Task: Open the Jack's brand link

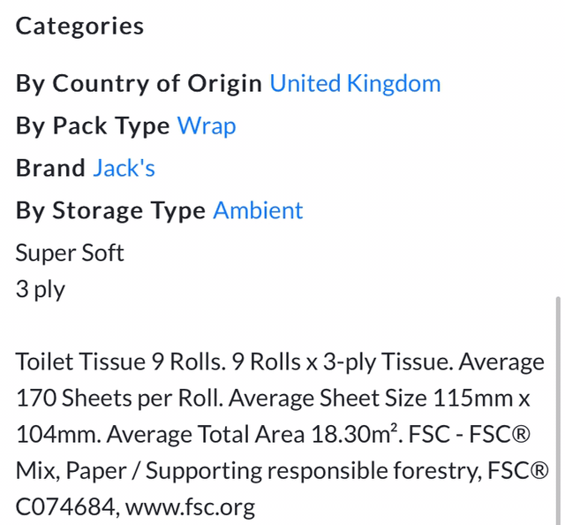Action: pyautogui.click(x=124, y=169)
